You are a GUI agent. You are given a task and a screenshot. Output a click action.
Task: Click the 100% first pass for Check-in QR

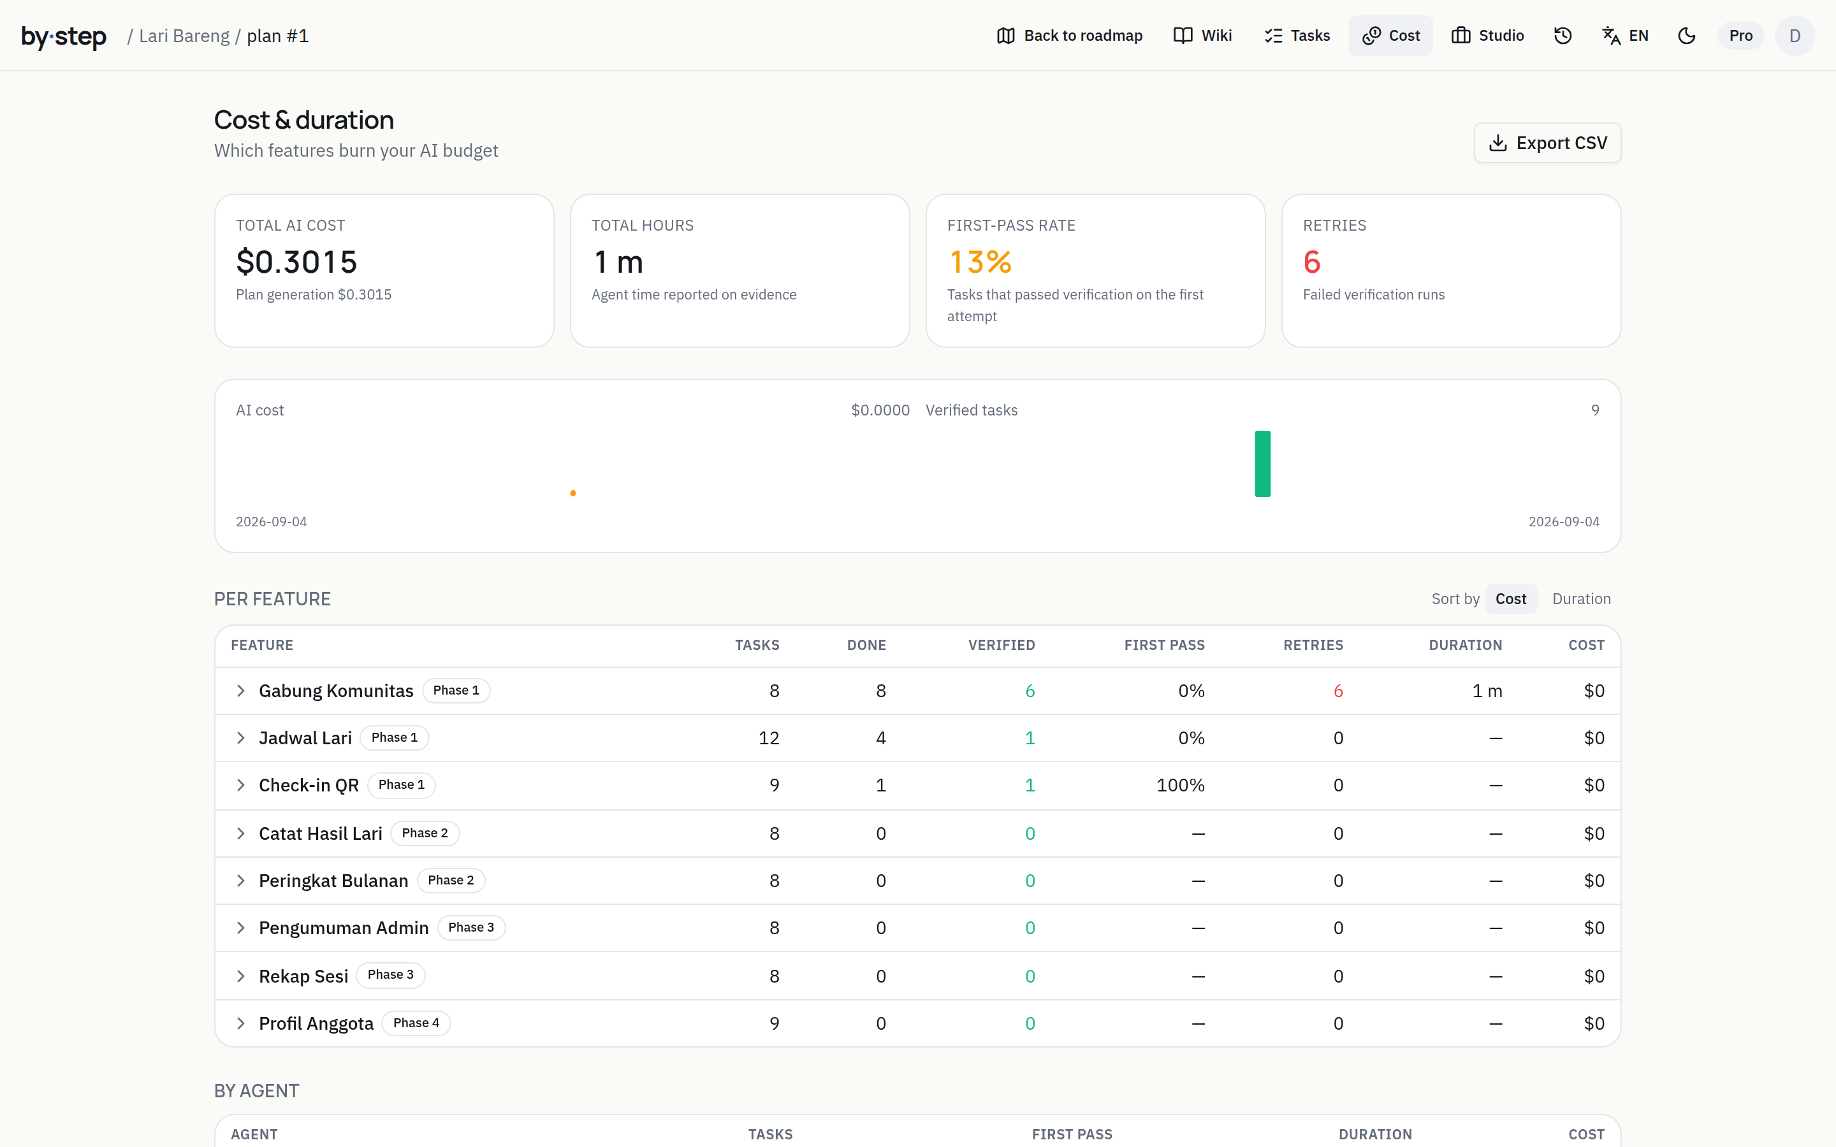(1180, 785)
